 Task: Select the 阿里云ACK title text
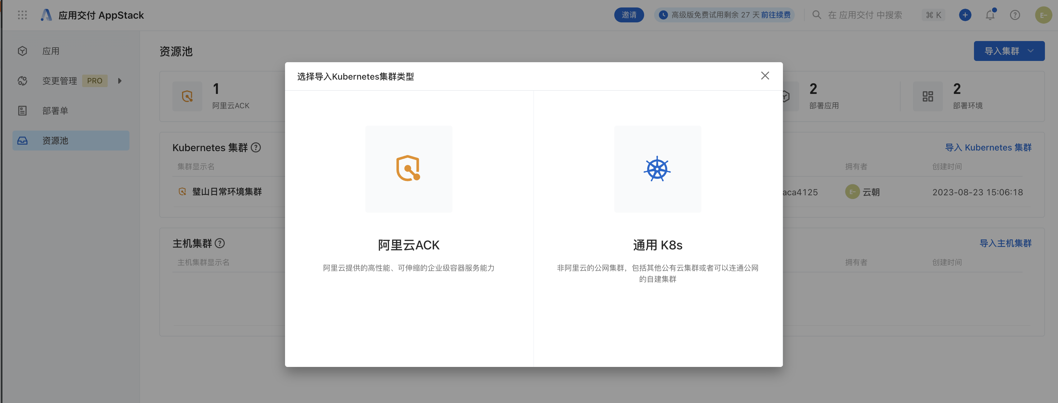(x=409, y=245)
